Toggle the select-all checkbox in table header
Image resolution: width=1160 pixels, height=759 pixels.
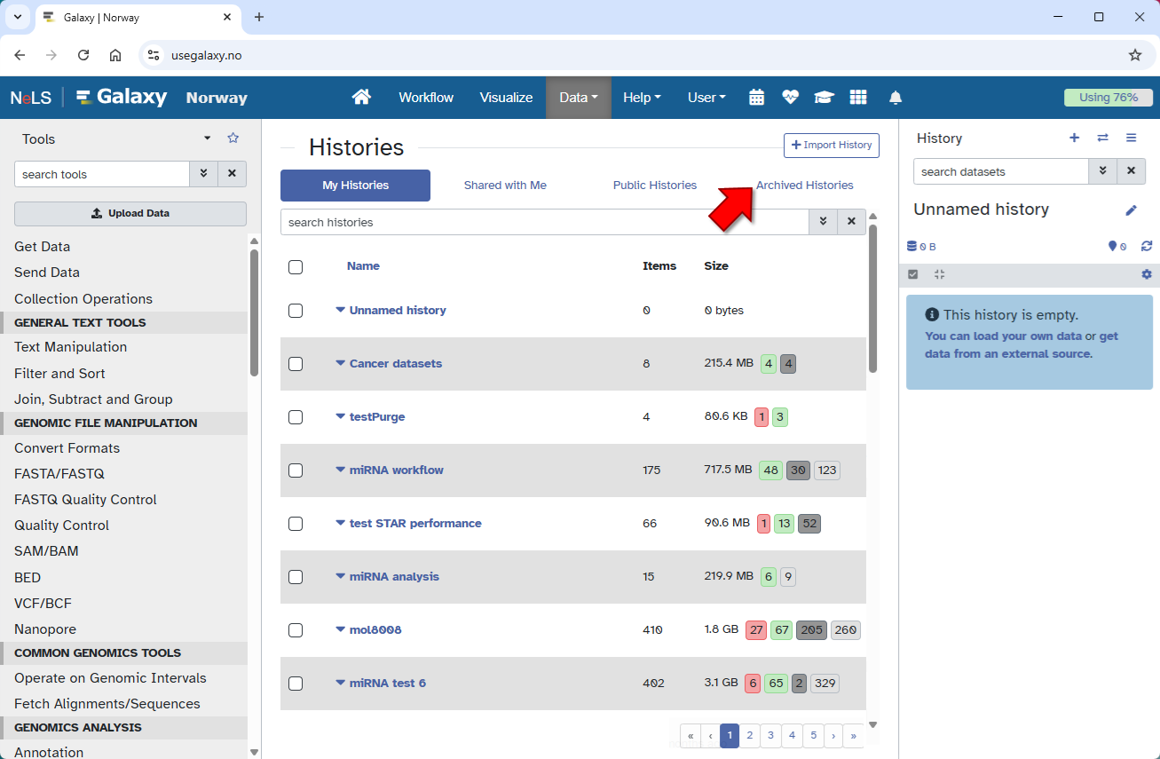click(296, 266)
